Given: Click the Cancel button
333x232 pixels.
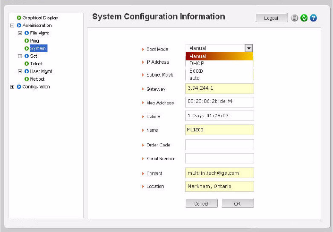Looking at the screenshot, I should [x=201, y=204].
